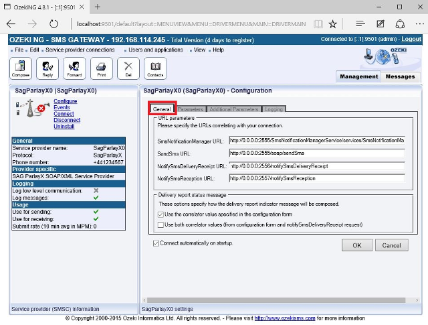
Task: Click the Connect link
Action: tap(64, 114)
